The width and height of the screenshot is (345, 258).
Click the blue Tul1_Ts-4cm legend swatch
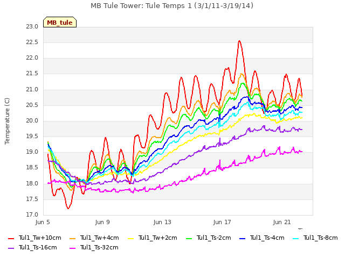[242, 239]
